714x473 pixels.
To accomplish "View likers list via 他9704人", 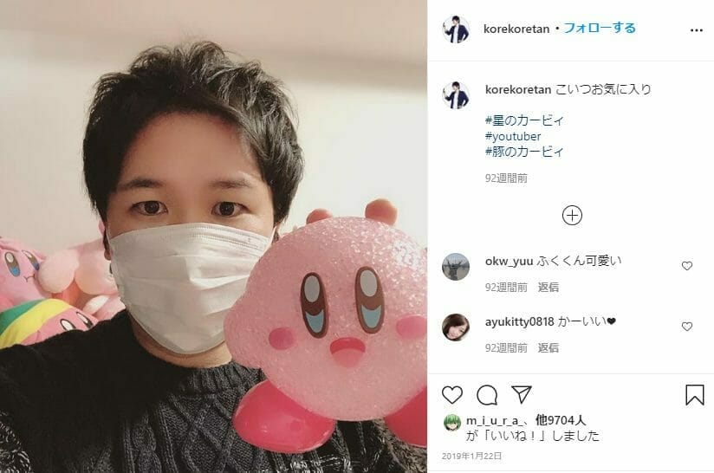I will click(561, 420).
